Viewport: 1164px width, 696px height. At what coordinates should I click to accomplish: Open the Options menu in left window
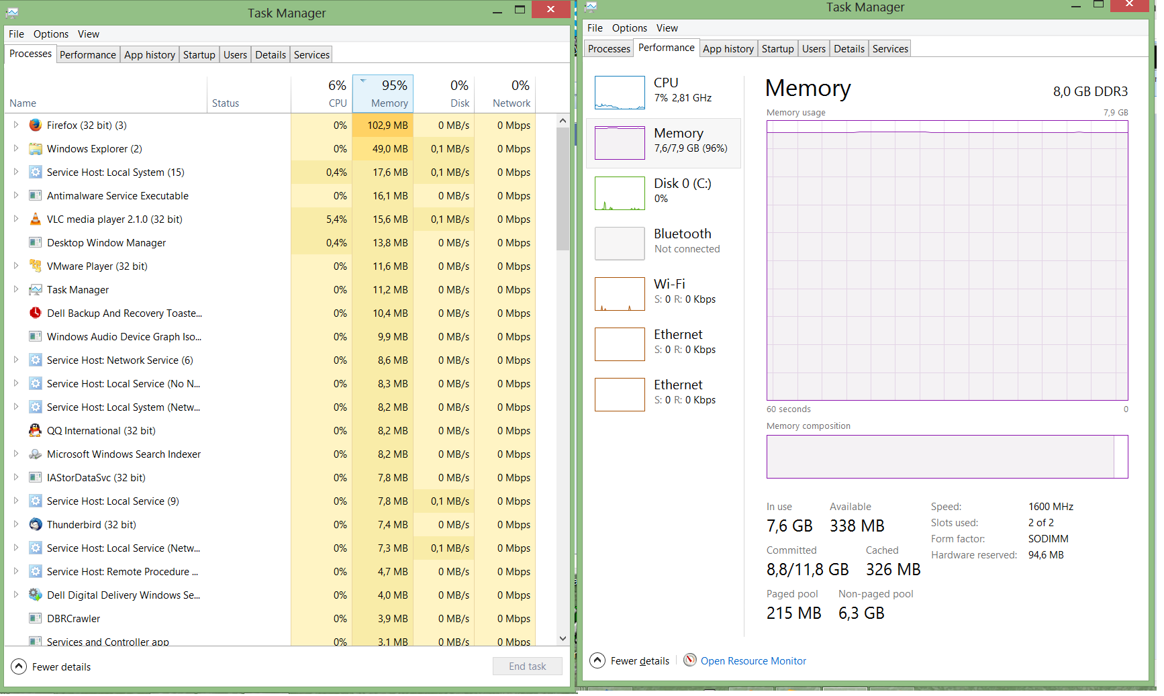(51, 34)
